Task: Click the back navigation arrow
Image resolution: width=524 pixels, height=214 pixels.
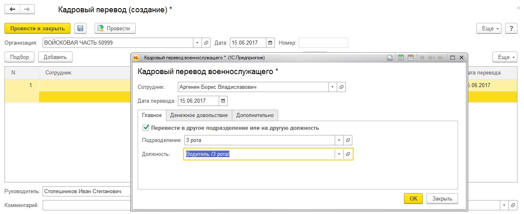Action: click(12, 9)
